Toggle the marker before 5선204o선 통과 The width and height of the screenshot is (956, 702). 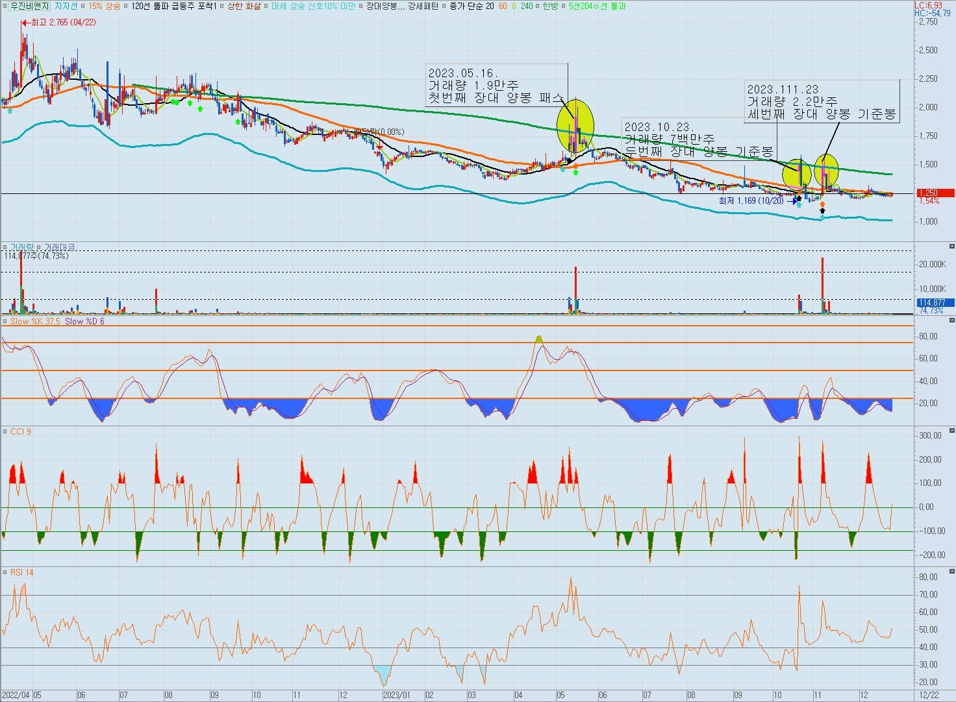563,6
